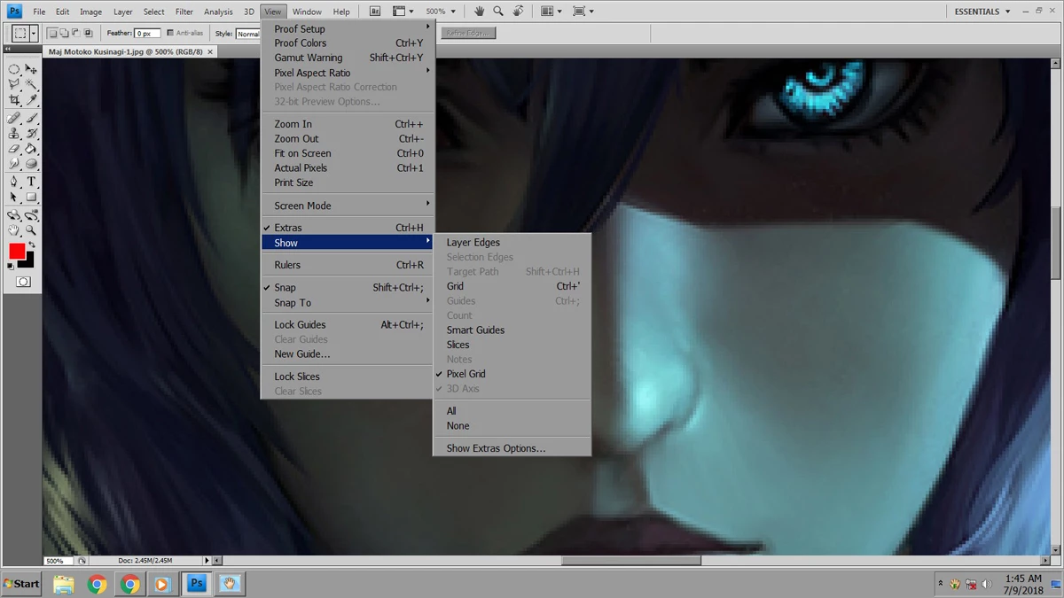Swap foreground and background colors
1064x598 pixels.
32,245
